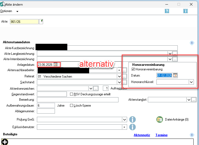
Task: Click the plus button next to Aktensachbearbeiter
Action: 119,70
